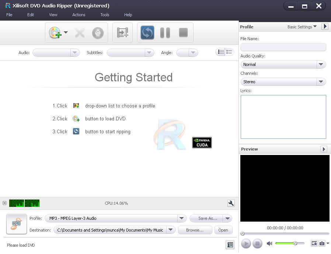Open the Audio Quality dropdown
This screenshot has height=254, width=331.
click(320, 64)
